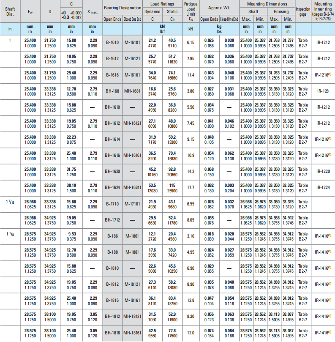Click the Bearing Designation column header
The height and width of the screenshot is (342, 335).
point(122,8)
